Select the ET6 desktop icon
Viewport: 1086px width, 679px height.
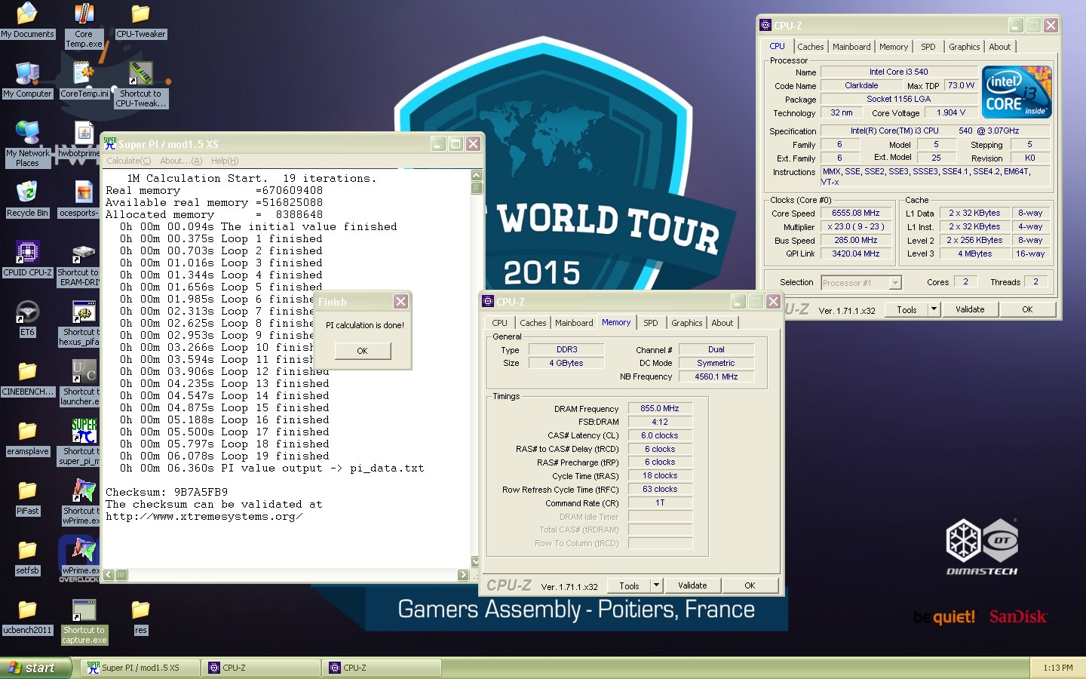(x=27, y=318)
